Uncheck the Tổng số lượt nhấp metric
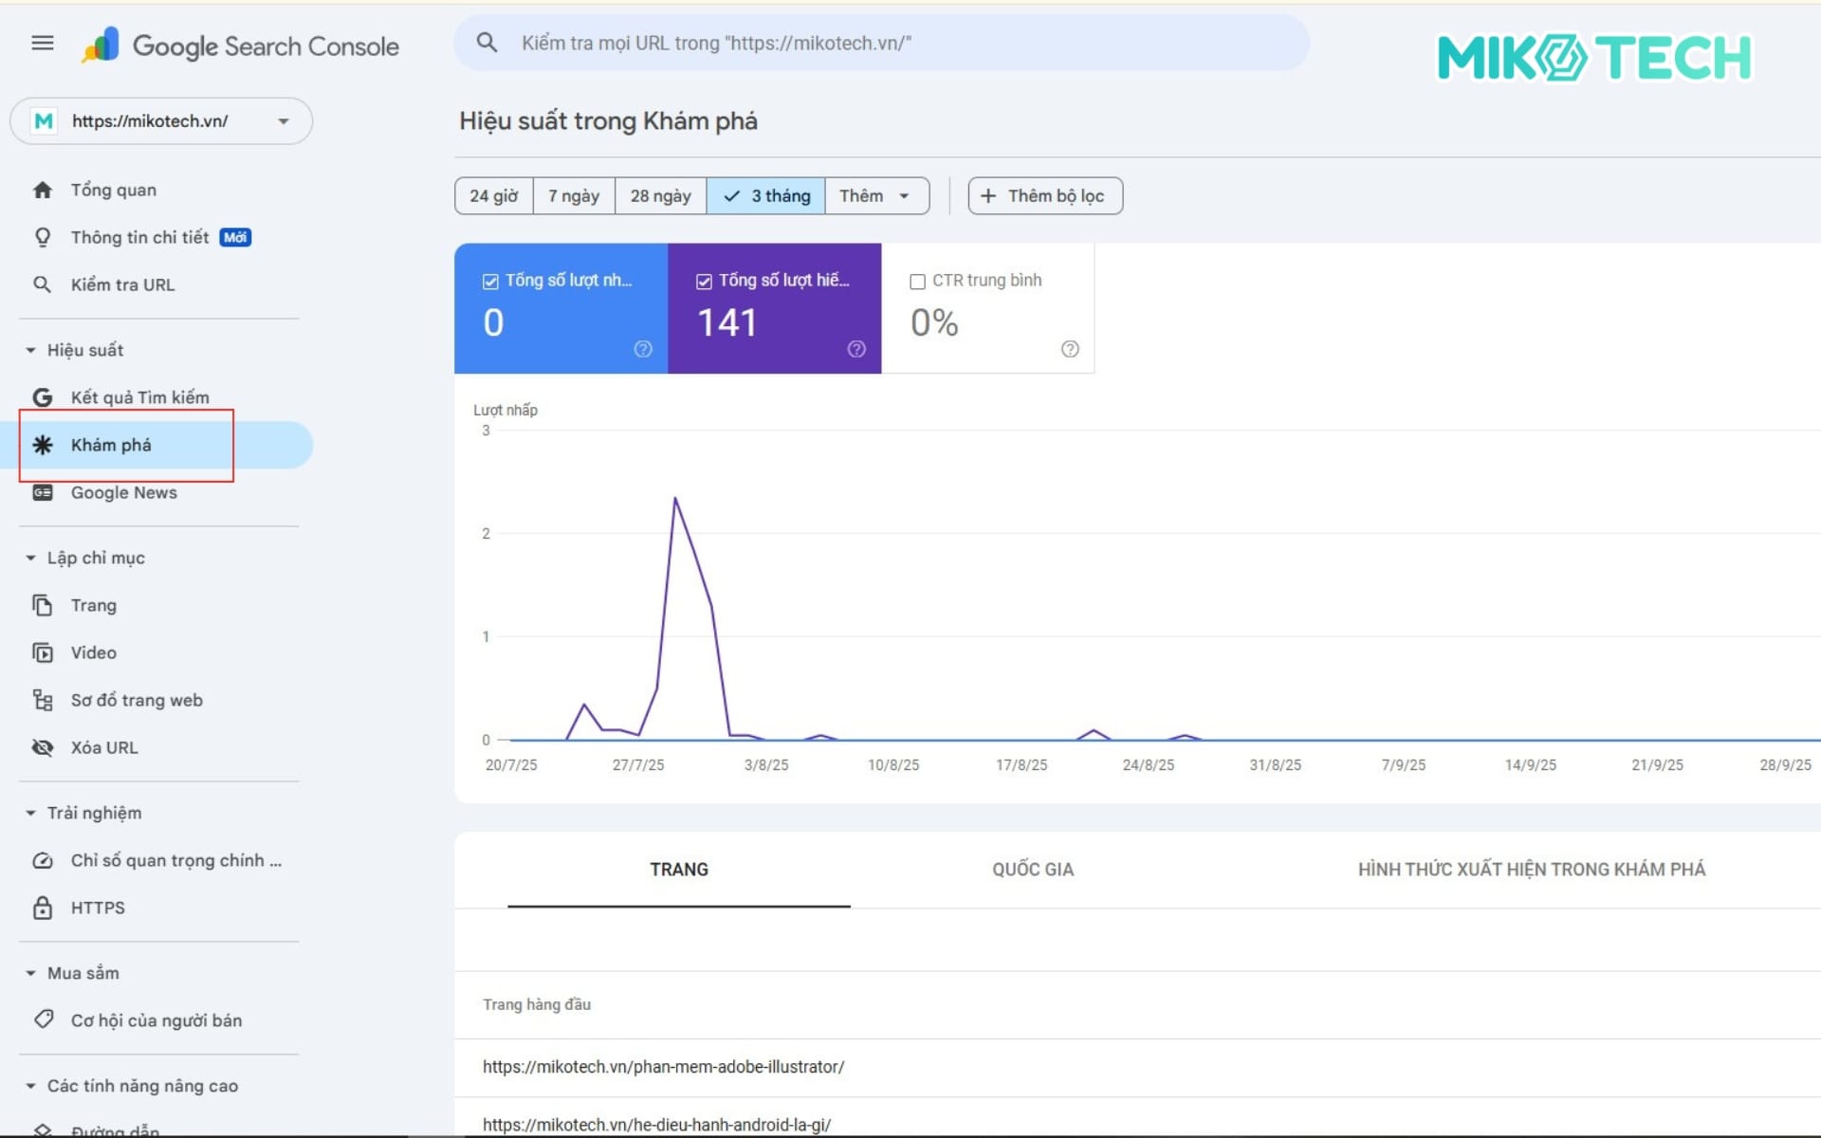 click(x=489, y=280)
